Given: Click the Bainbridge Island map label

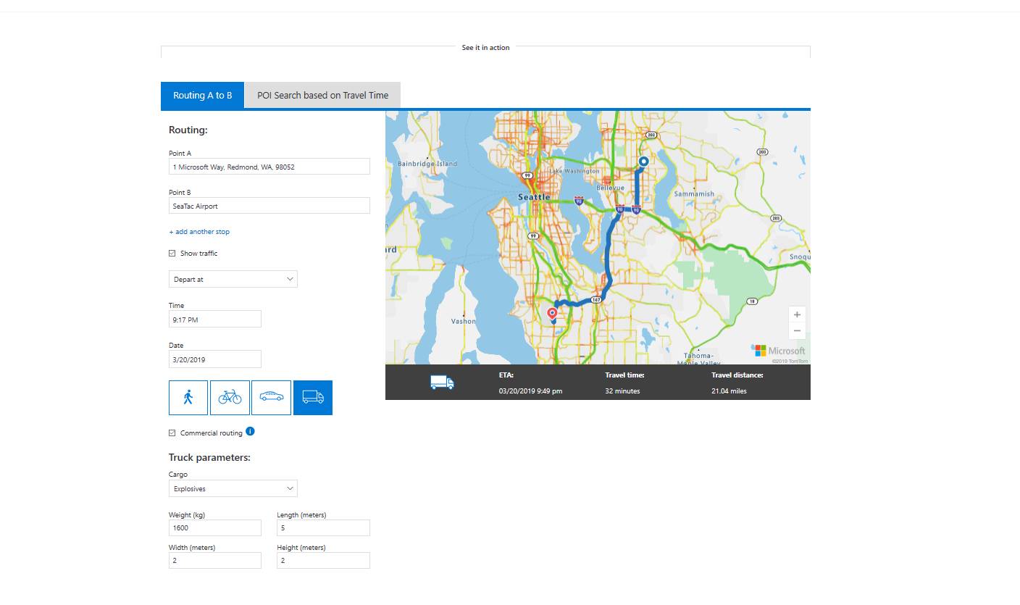Looking at the screenshot, I should tap(427, 164).
